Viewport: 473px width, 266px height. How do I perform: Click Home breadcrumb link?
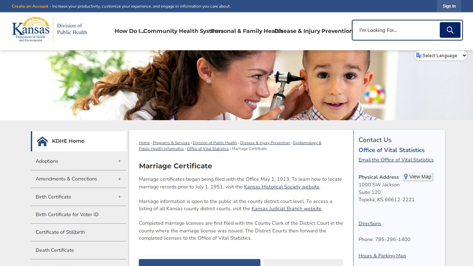pyautogui.click(x=144, y=143)
